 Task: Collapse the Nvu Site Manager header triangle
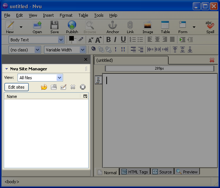[x=6, y=69]
